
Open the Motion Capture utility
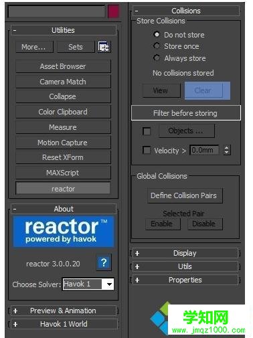tap(63, 143)
